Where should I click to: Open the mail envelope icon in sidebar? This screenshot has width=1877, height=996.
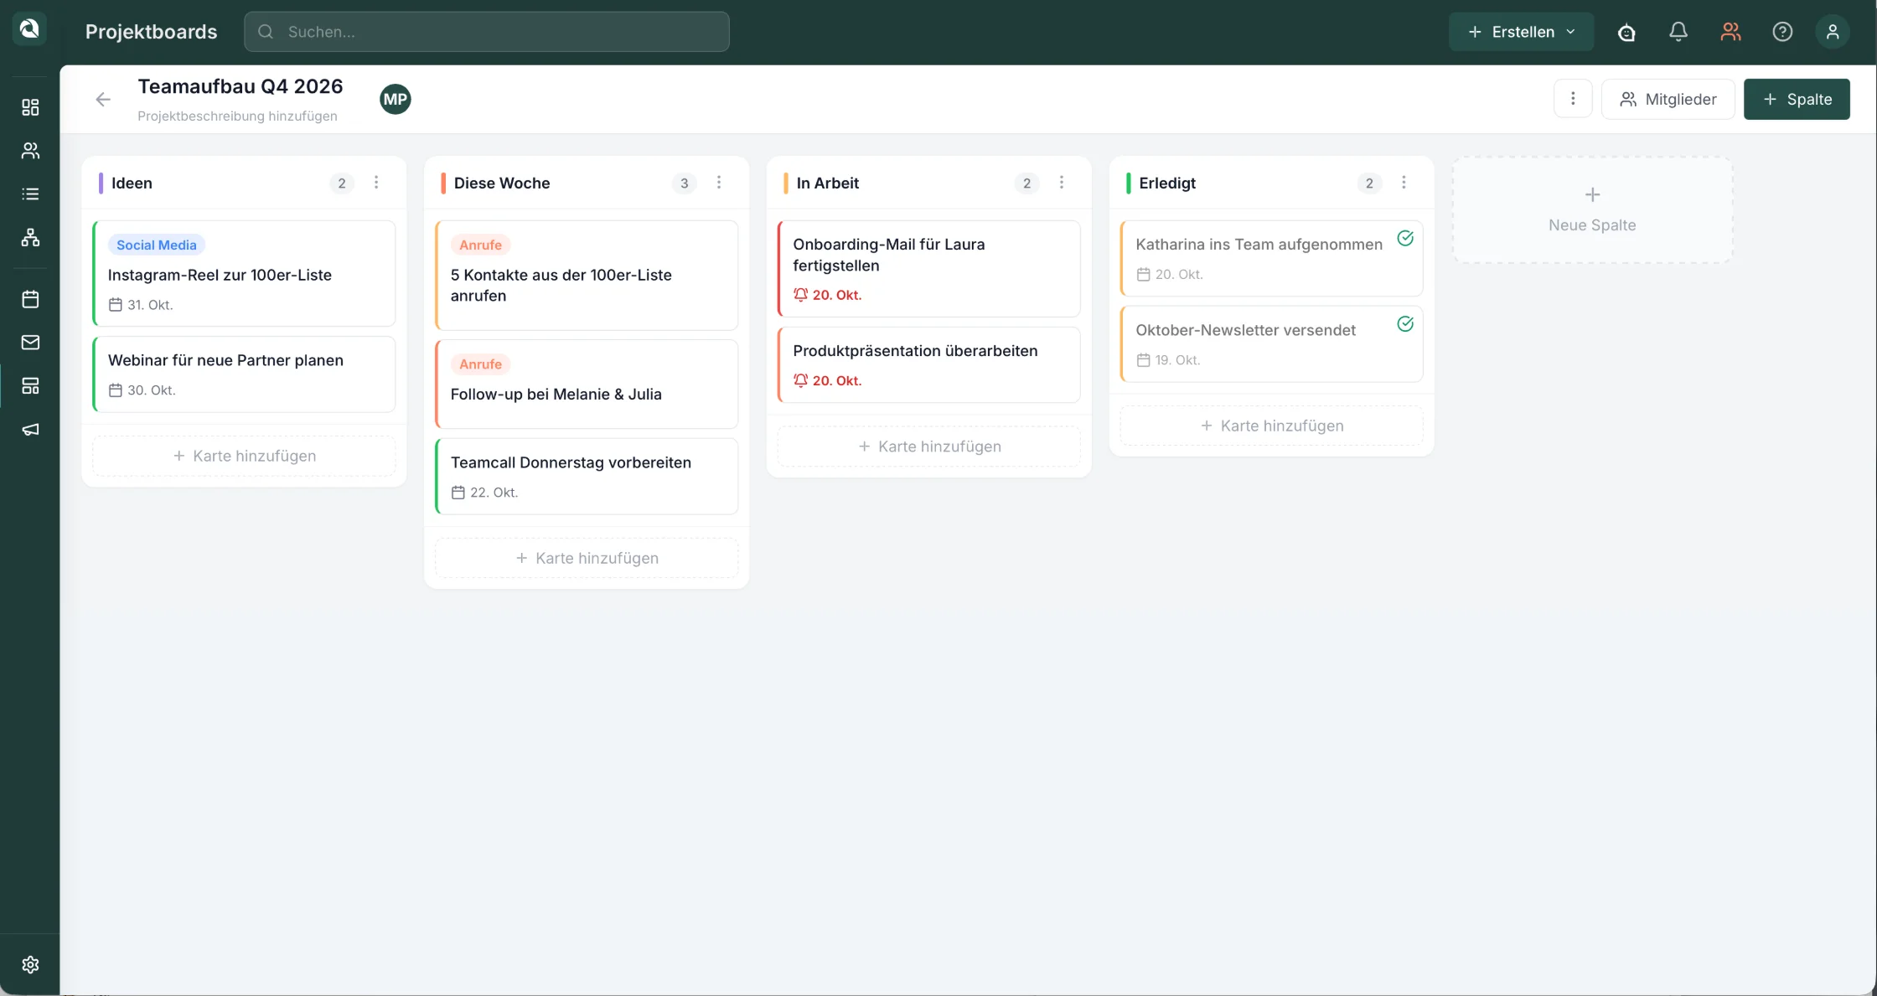tap(30, 343)
